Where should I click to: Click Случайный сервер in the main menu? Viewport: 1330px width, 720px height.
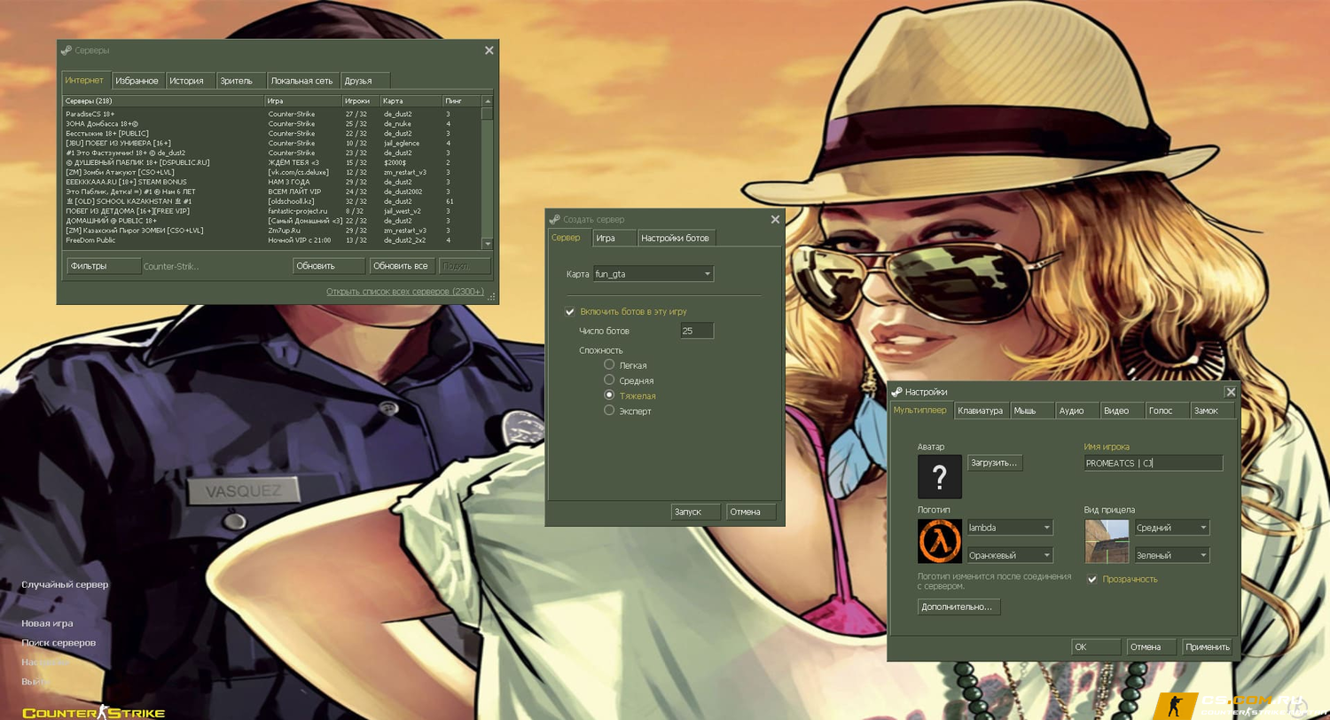pos(65,585)
